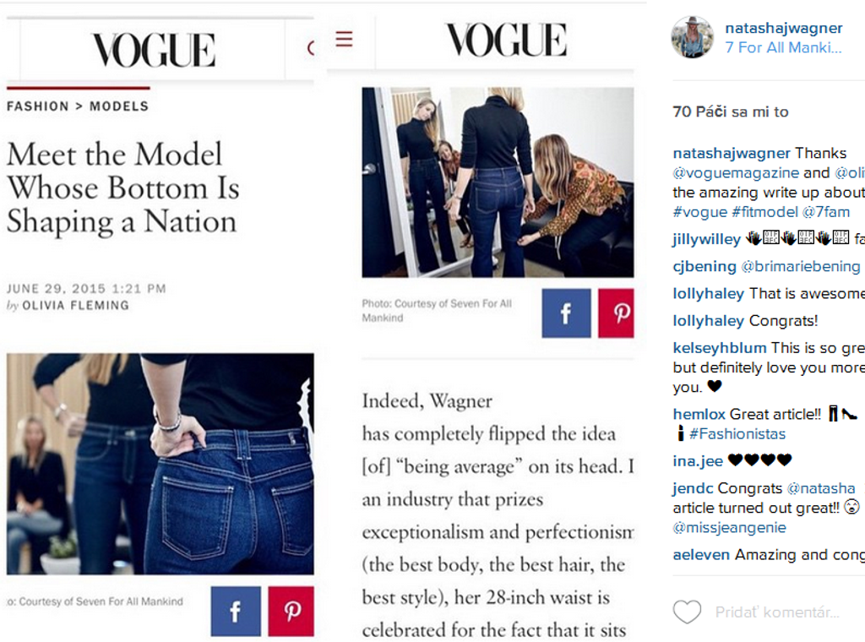The image size is (865, 642).
Task: Open the 7 For All Manki... location link
Action: click(x=783, y=47)
